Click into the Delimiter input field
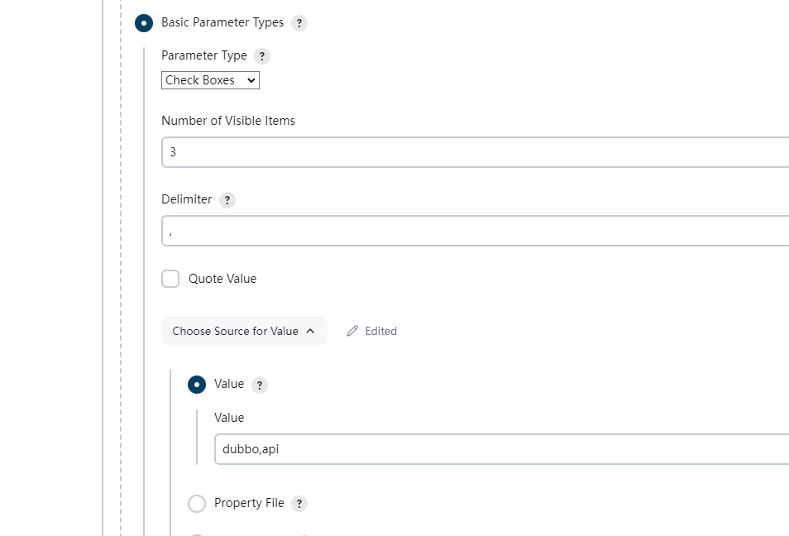This screenshot has width=789, height=536. 475,231
